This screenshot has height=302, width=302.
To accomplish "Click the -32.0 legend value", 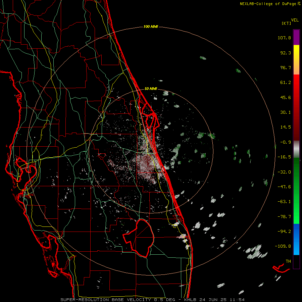I will tap(284, 172).
